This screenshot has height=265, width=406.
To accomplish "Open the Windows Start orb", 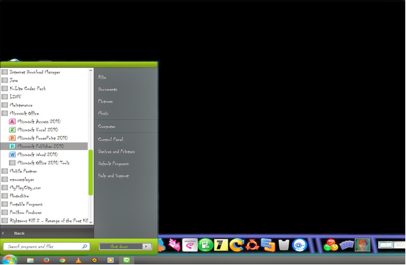I will (x=9, y=260).
